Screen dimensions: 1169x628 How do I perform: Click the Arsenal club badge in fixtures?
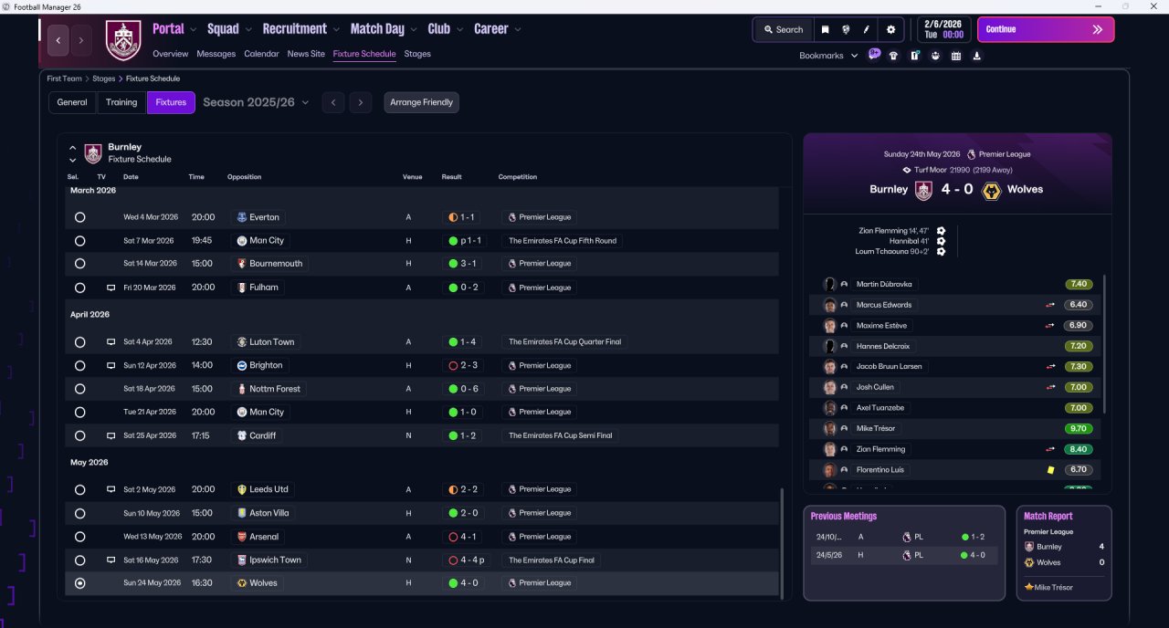coord(241,537)
